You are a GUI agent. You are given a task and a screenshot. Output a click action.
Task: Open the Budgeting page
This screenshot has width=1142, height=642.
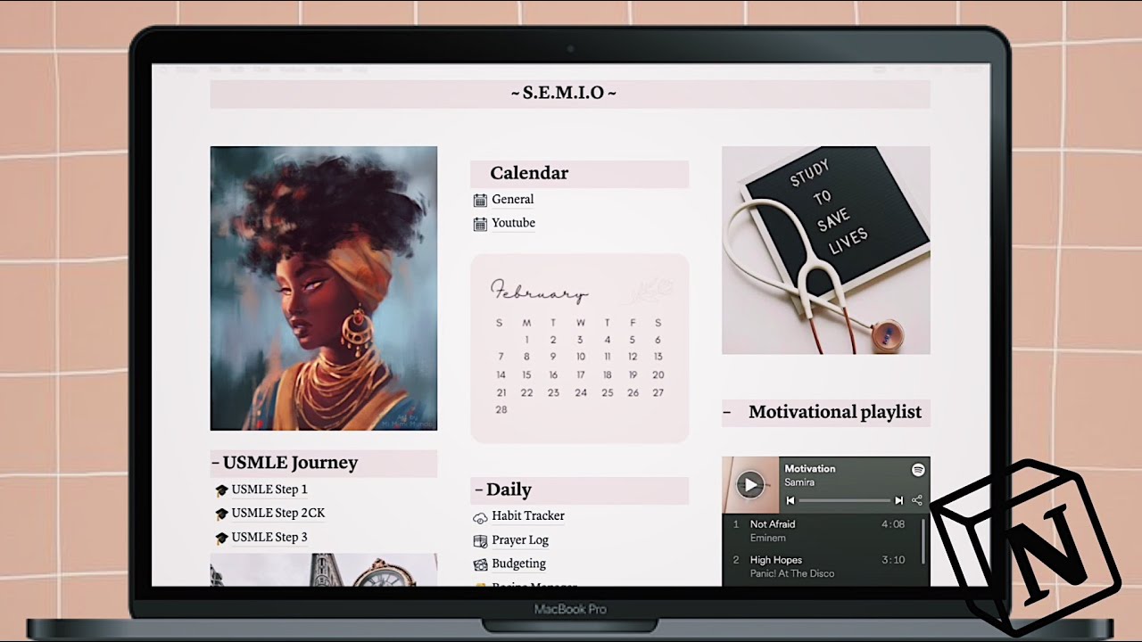[519, 564]
